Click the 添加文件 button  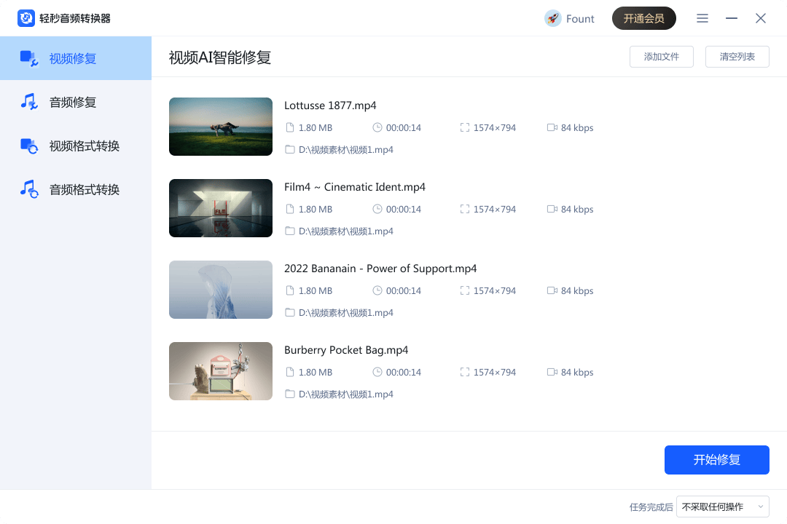coord(662,57)
